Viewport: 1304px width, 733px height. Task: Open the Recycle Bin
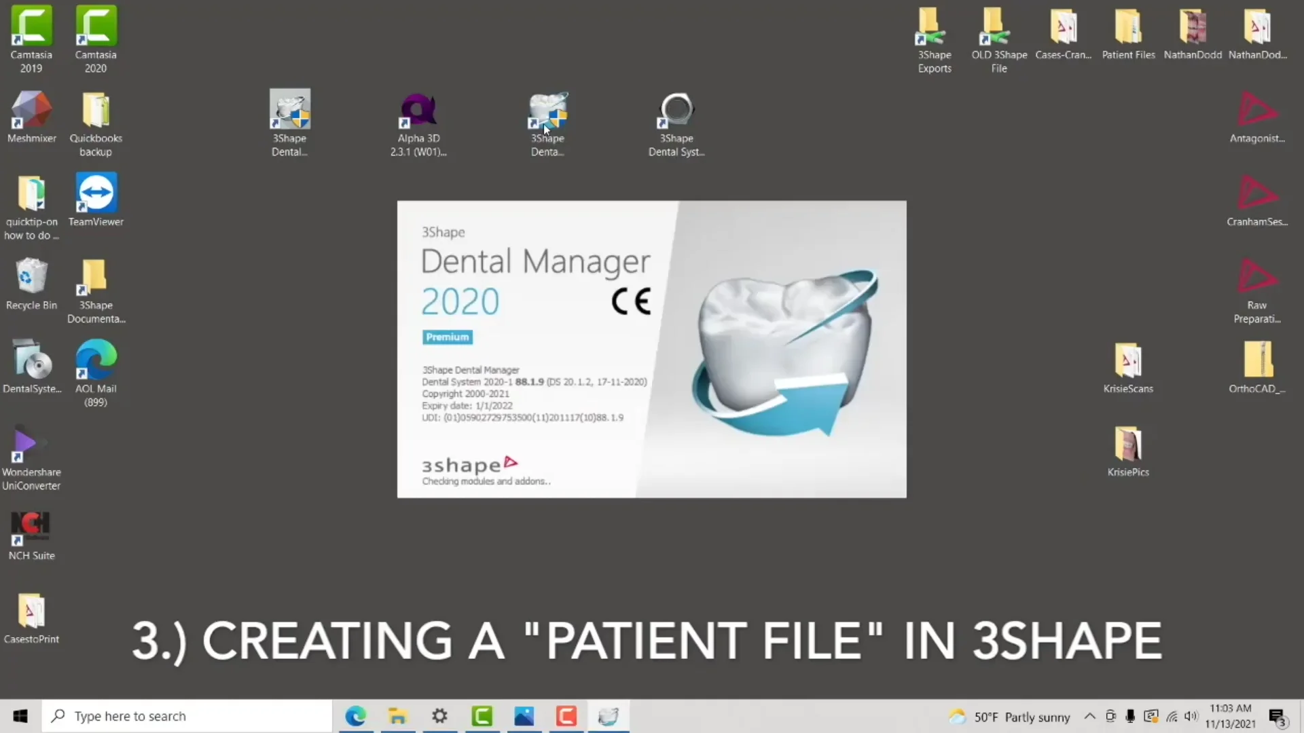pyautogui.click(x=31, y=284)
